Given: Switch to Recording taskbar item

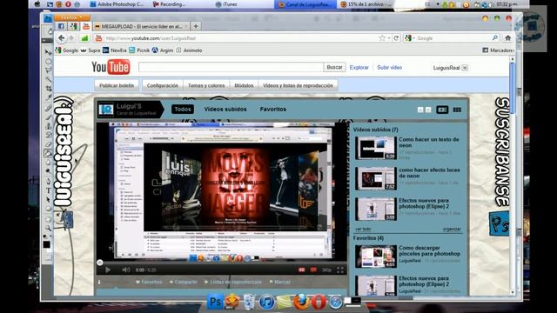Looking at the screenshot, I should tap(170, 4).
